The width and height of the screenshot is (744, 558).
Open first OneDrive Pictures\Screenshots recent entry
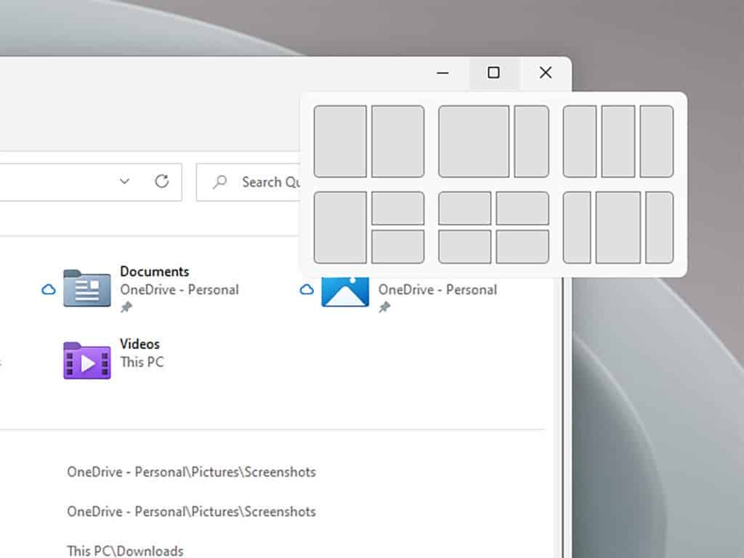click(x=191, y=472)
